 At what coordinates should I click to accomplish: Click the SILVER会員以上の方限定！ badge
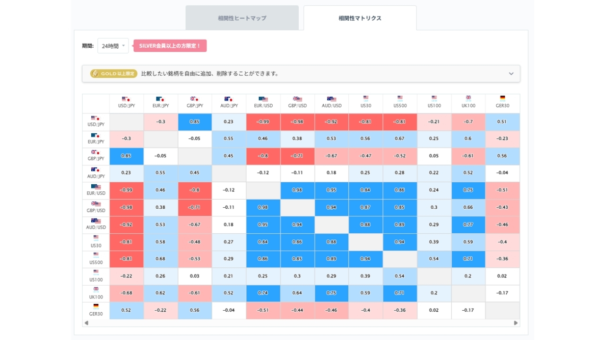(170, 46)
